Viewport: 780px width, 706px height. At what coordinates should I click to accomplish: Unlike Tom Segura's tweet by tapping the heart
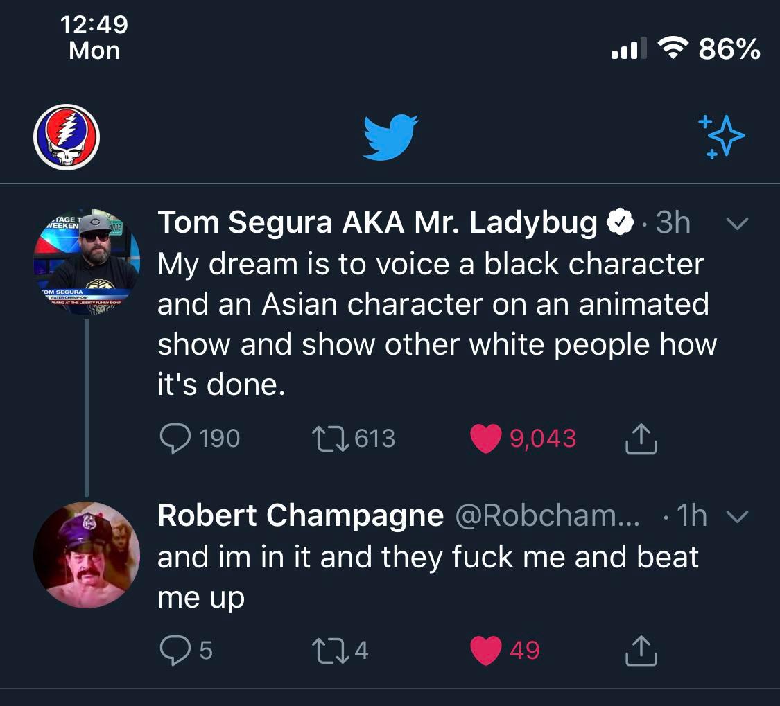coord(485,438)
